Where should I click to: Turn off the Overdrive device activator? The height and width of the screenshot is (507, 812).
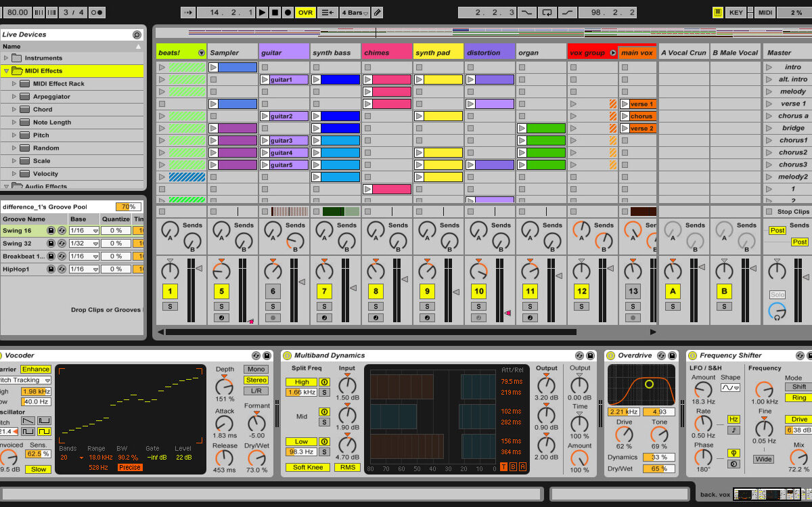(612, 355)
